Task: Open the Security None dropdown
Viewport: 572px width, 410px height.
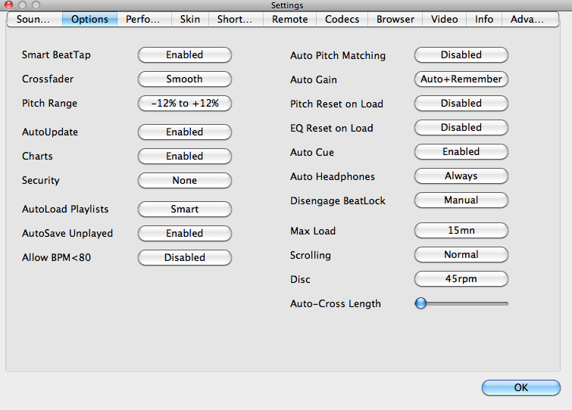Action: click(x=185, y=180)
